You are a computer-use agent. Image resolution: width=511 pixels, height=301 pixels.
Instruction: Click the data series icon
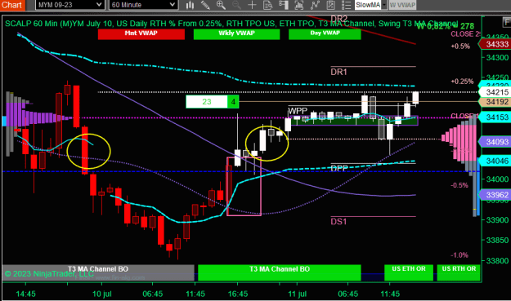click(x=299, y=5)
